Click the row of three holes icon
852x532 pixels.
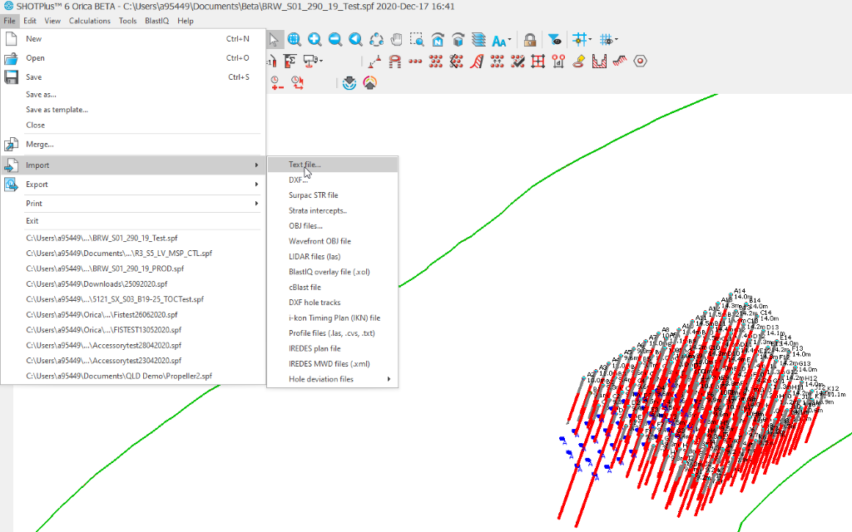click(x=415, y=62)
